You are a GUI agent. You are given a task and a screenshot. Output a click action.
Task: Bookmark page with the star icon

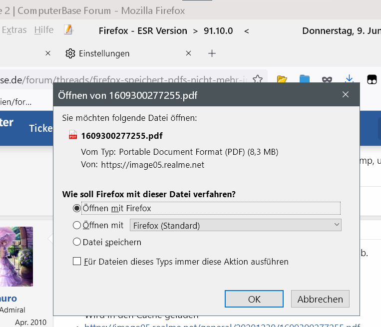(258, 79)
